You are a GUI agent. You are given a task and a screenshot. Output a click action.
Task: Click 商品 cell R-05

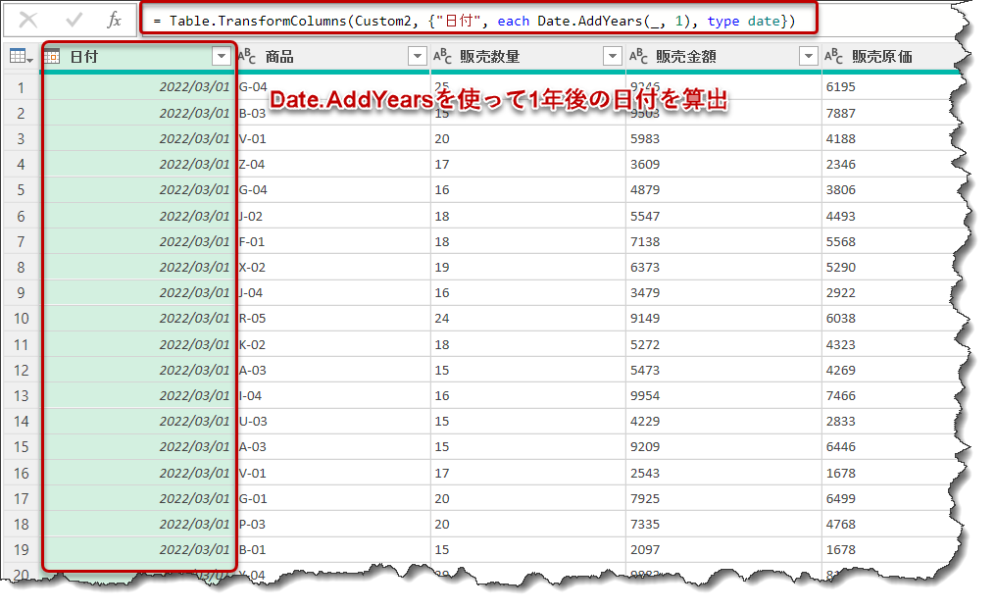pyautogui.click(x=333, y=318)
